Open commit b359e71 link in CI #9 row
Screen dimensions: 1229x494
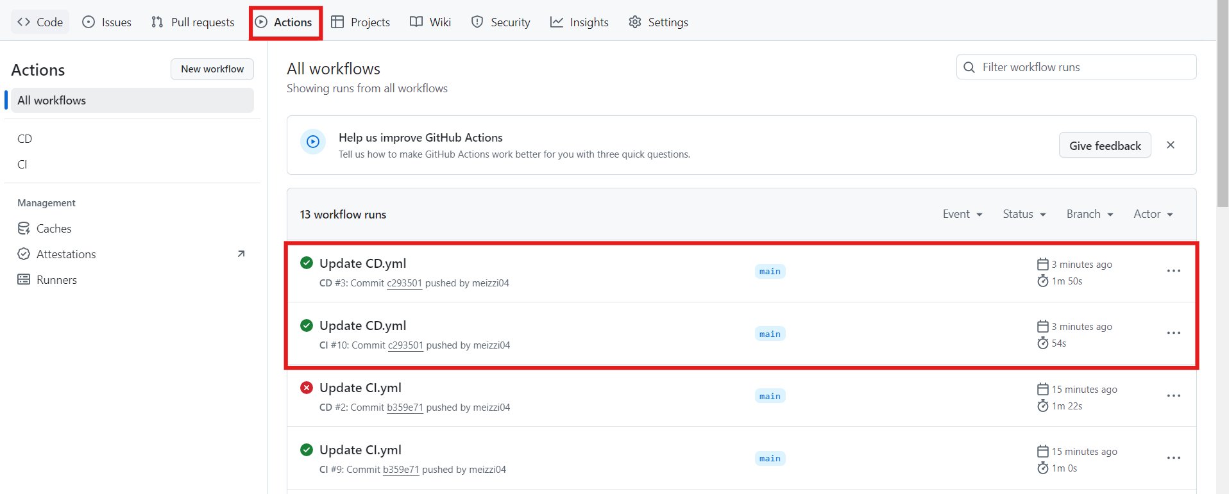point(401,470)
